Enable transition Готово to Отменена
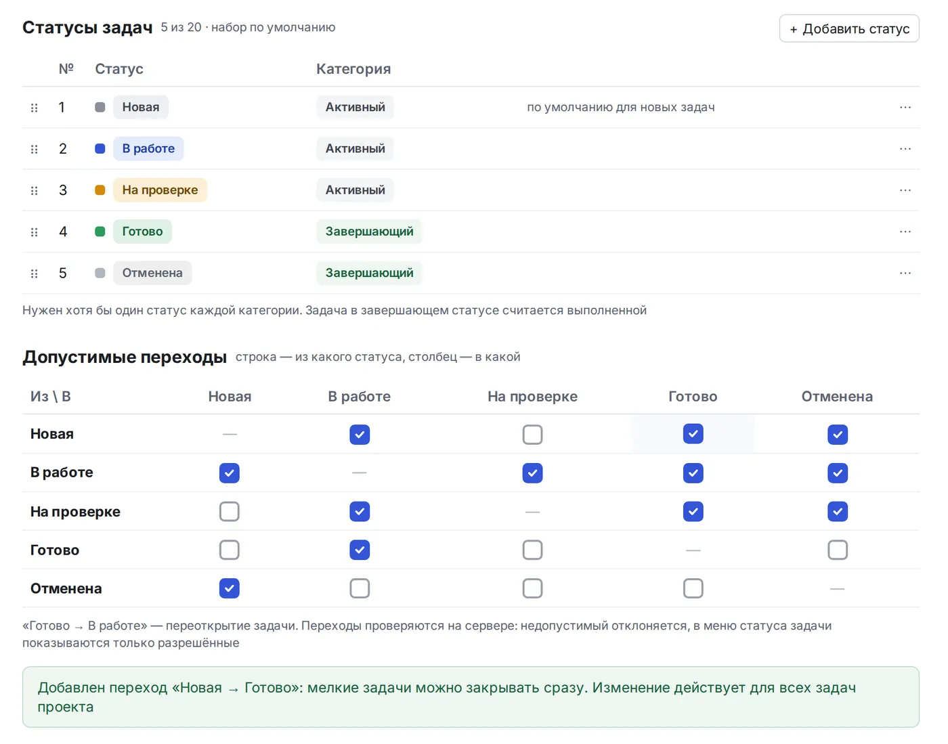 pyautogui.click(x=838, y=550)
